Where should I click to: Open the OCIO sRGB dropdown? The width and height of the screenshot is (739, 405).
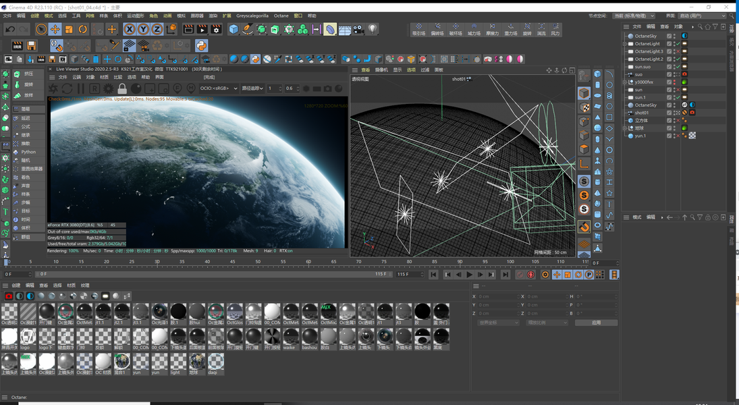[x=219, y=88]
